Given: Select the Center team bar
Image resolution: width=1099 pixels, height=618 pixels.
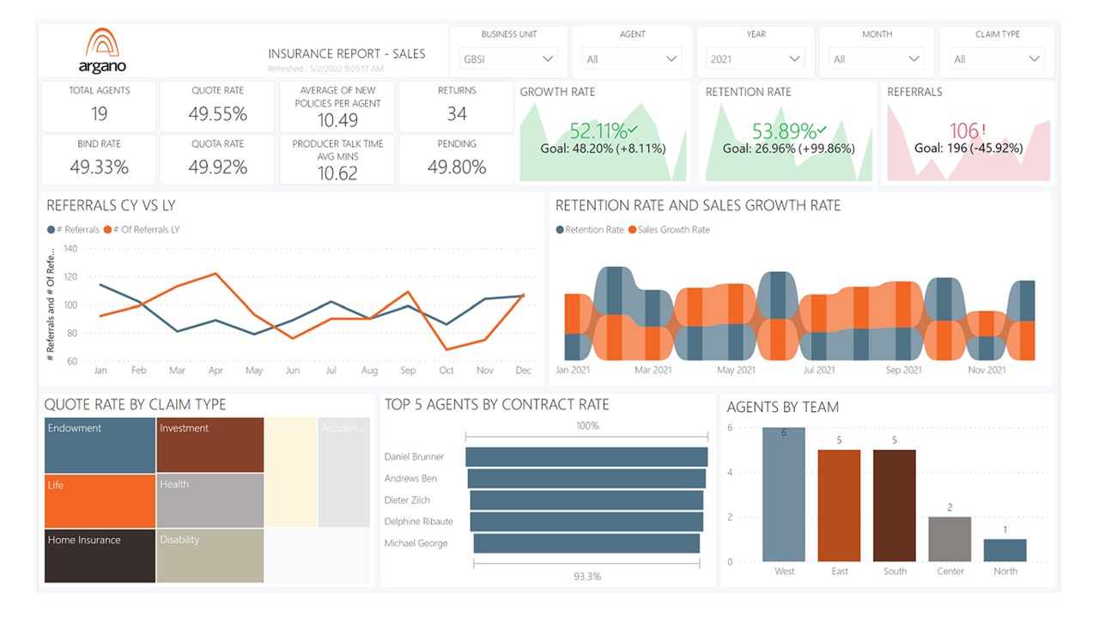Looking at the screenshot, I should click(950, 539).
